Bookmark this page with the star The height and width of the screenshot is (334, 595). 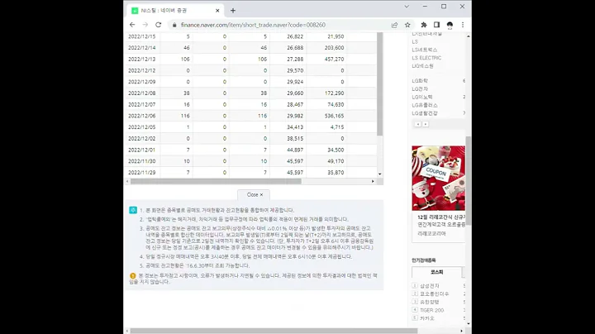407,25
